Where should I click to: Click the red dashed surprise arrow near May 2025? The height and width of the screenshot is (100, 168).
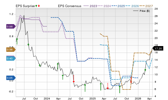(108, 86)
